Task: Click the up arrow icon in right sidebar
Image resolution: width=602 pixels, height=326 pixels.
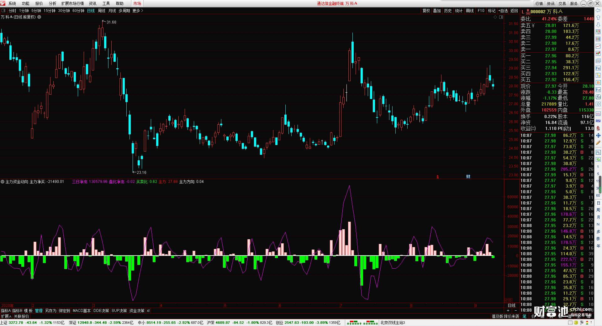Action: pos(598,18)
